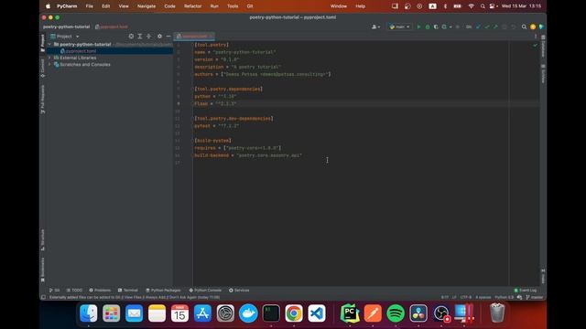This screenshot has width=586, height=329.
Task: Open editor tabs more options menu
Action: pyautogui.click(x=536, y=37)
